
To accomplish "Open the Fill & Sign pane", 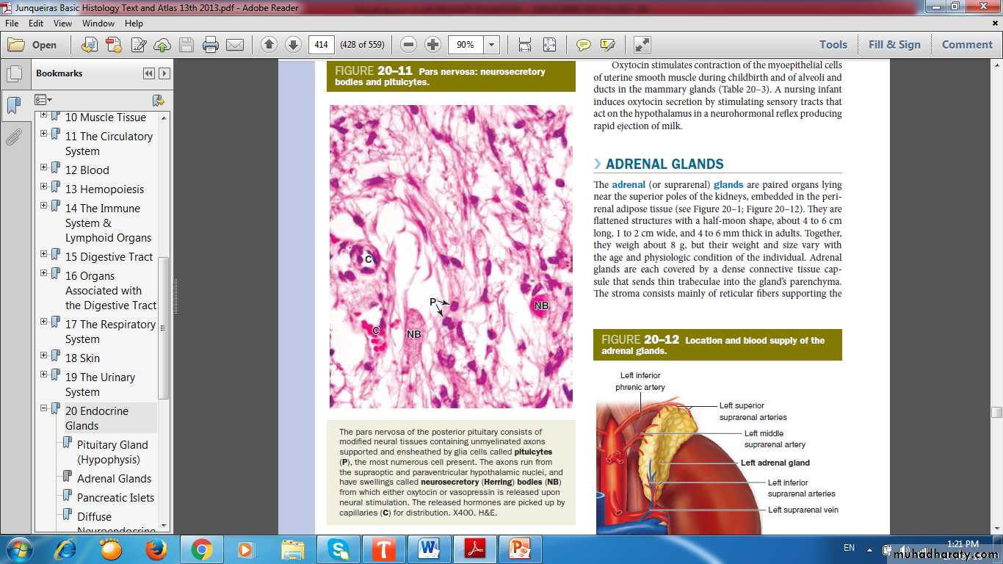I will (894, 45).
